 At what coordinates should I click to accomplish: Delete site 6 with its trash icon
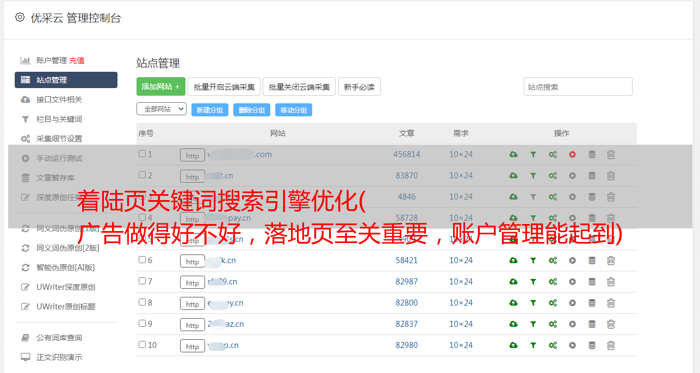(x=611, y=260)
